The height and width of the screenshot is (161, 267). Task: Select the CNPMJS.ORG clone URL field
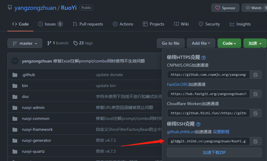click(208, 75)
